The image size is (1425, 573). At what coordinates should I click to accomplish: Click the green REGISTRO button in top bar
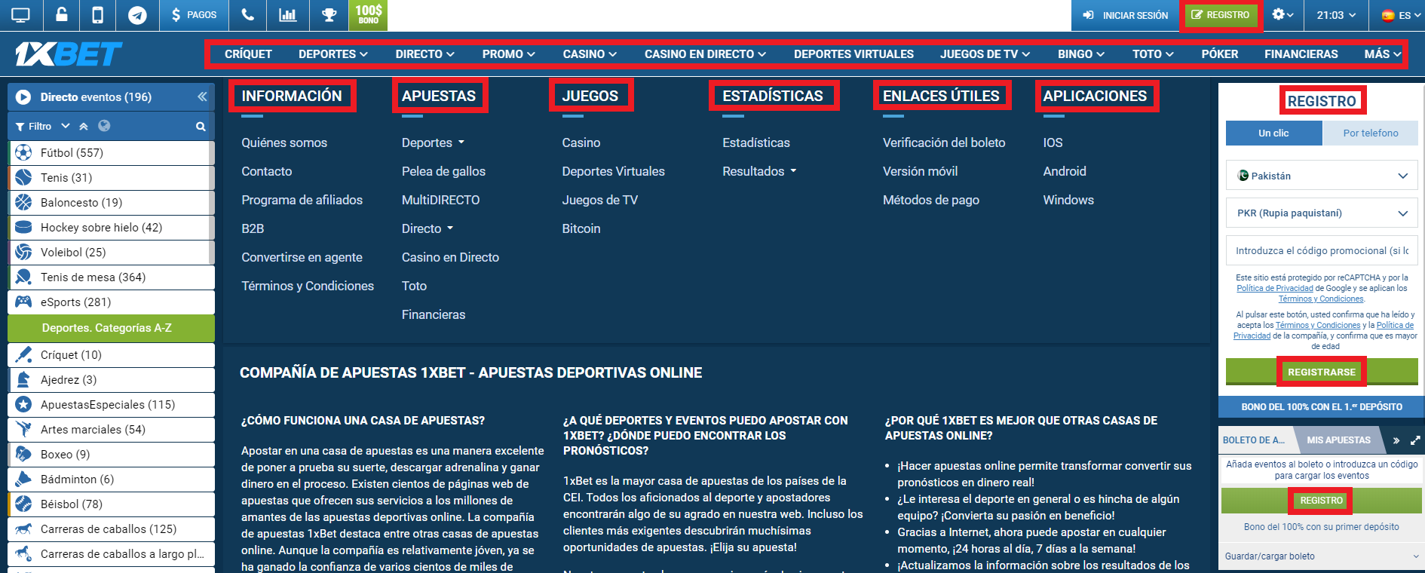(x=1221, y=15)
